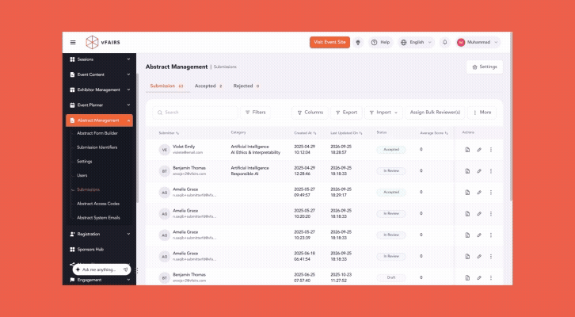Edit Amelia Grace 09:49:57 submission
The height and width of the screenshot is (317, 575).
point(479,193)
